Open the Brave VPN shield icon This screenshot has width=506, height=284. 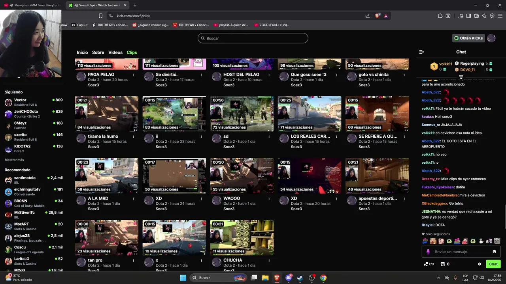(492, 16)
